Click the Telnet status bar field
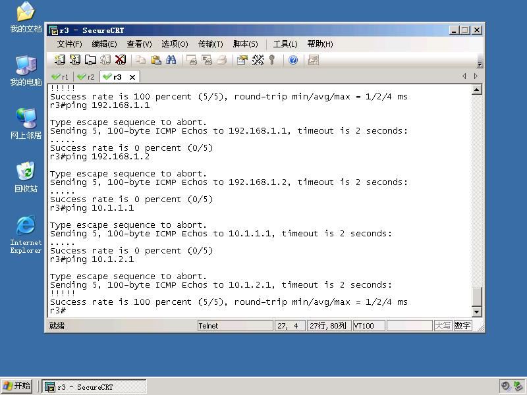527x395 pixels. [235, 325]
